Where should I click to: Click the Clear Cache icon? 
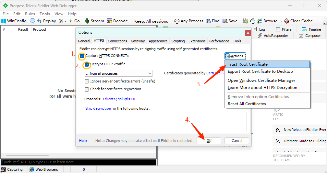(287, 21)
